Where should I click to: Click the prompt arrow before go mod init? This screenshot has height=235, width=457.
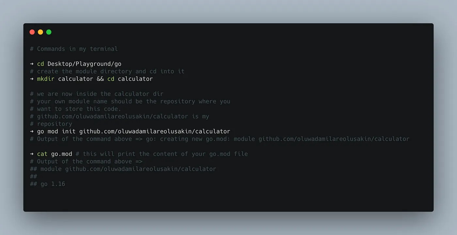coord(32,132)
